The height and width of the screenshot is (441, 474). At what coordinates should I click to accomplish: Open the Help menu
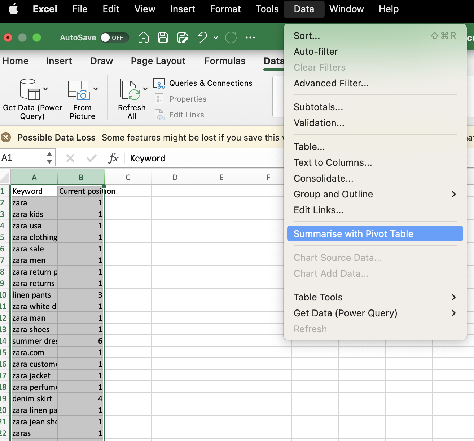coord(389,9)
